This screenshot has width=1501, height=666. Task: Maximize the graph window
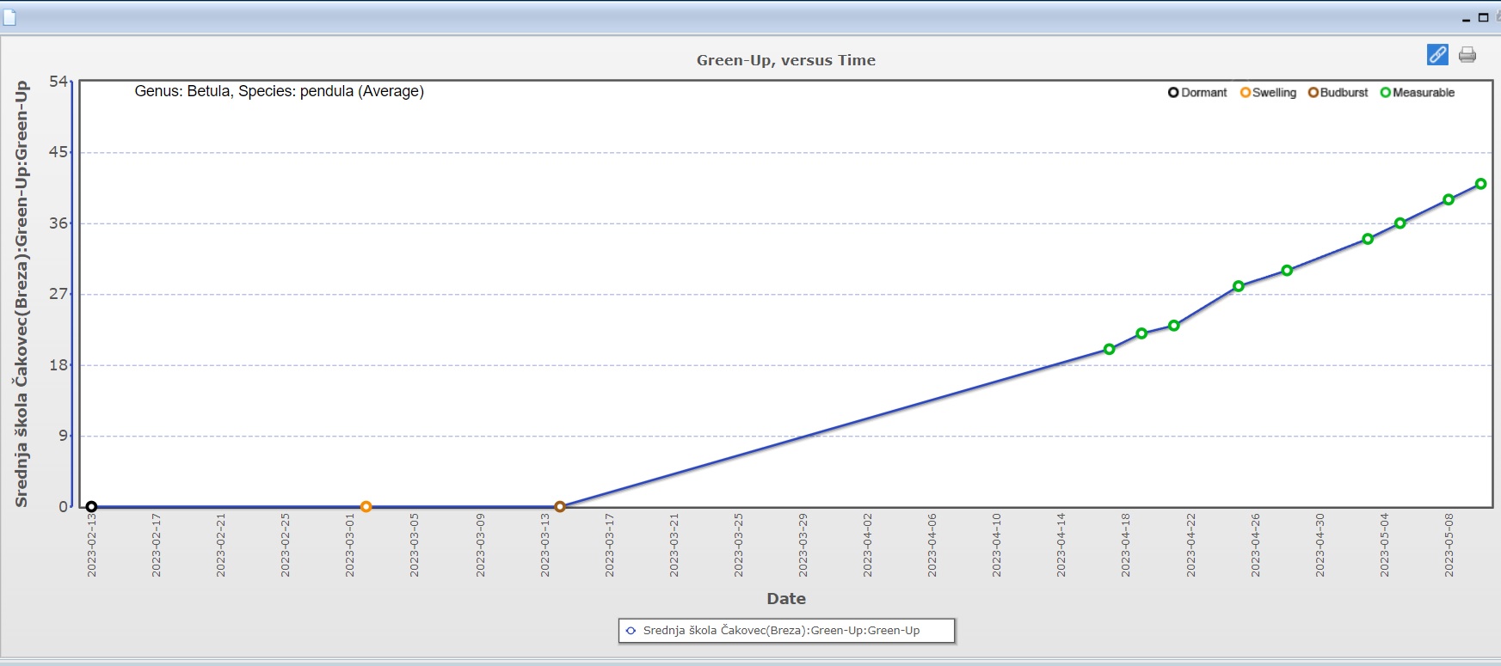coord(1483,17)
